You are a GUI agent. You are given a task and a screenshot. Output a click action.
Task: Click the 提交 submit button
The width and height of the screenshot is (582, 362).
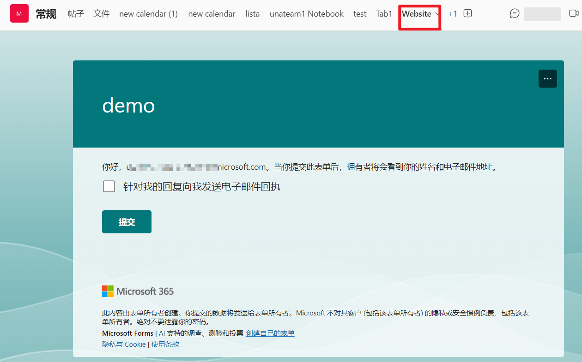[x=127, y=222]
